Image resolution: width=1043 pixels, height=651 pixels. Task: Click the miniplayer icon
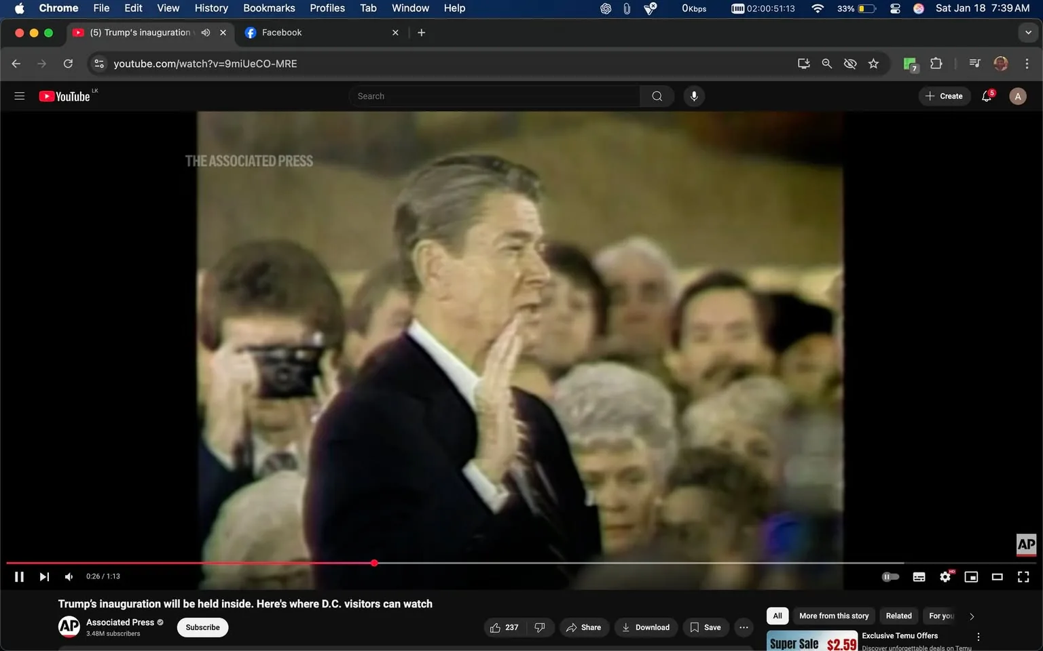971,577
